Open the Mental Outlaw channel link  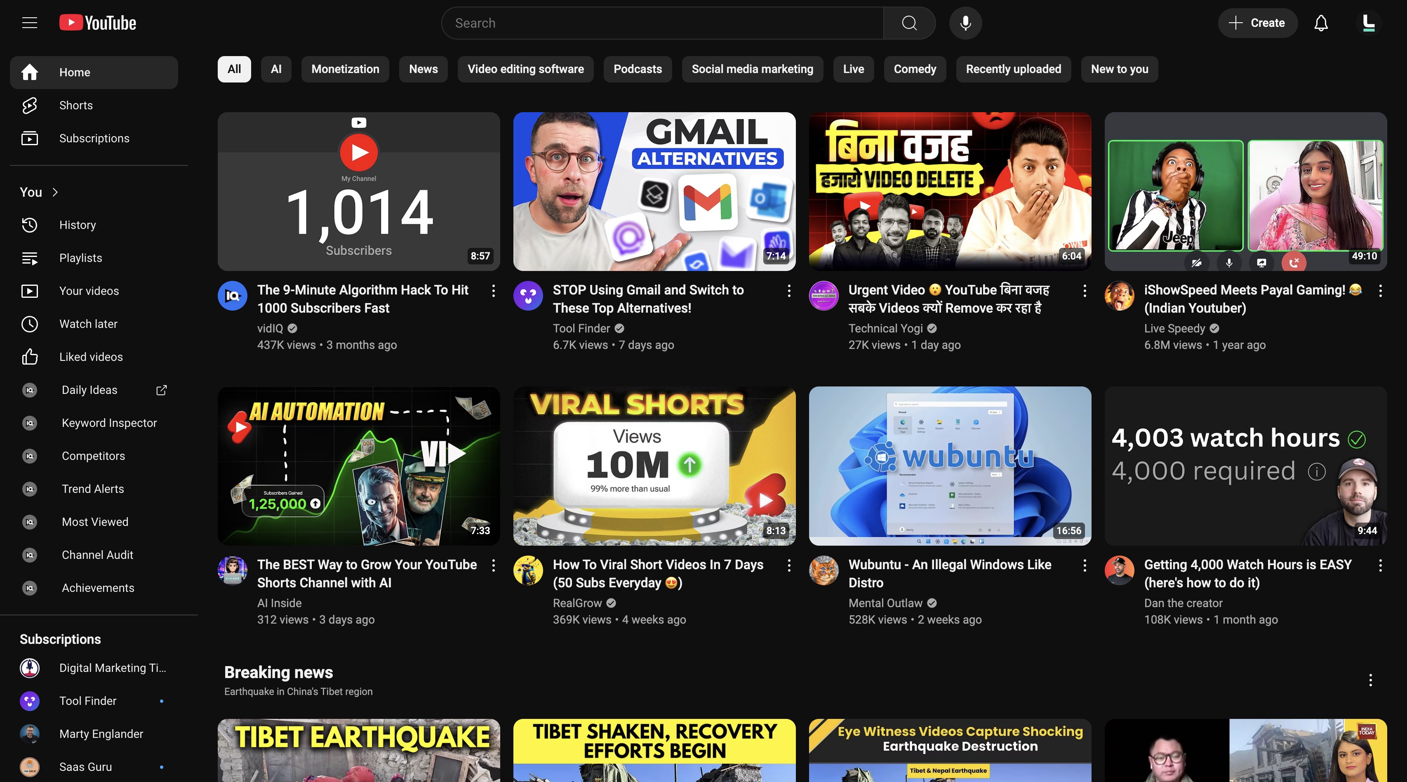click(885, 603)
